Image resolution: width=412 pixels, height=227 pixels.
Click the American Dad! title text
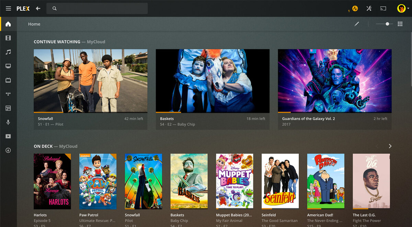pos(320,215)
